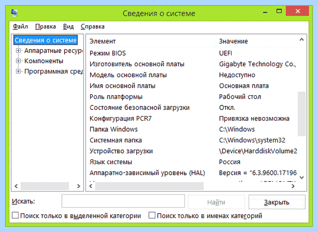Select the Устройство загрузки row
The height and width of the screenshot is (232, 318).
tap(192, 151)
